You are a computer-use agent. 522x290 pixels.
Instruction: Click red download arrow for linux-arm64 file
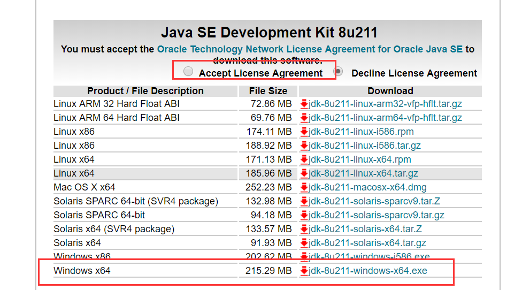click(x=304, y=118)
